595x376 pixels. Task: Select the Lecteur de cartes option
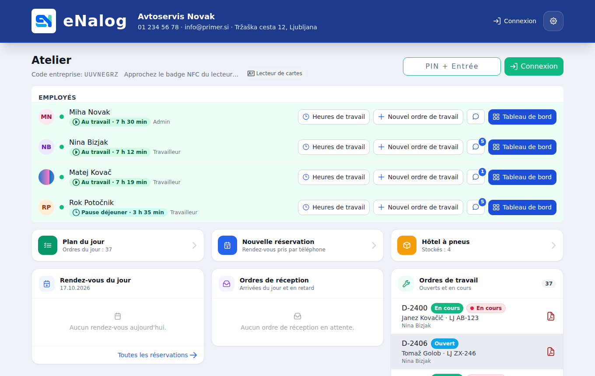tap(275, 73)
